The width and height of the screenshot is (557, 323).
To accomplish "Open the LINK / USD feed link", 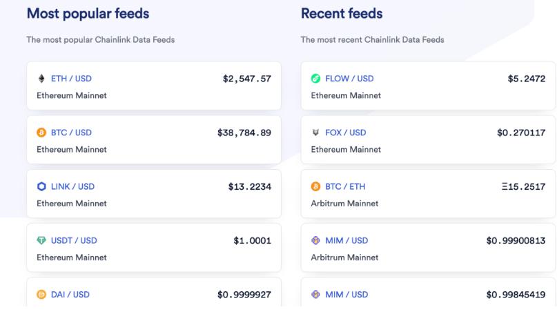I will (72, 186).
